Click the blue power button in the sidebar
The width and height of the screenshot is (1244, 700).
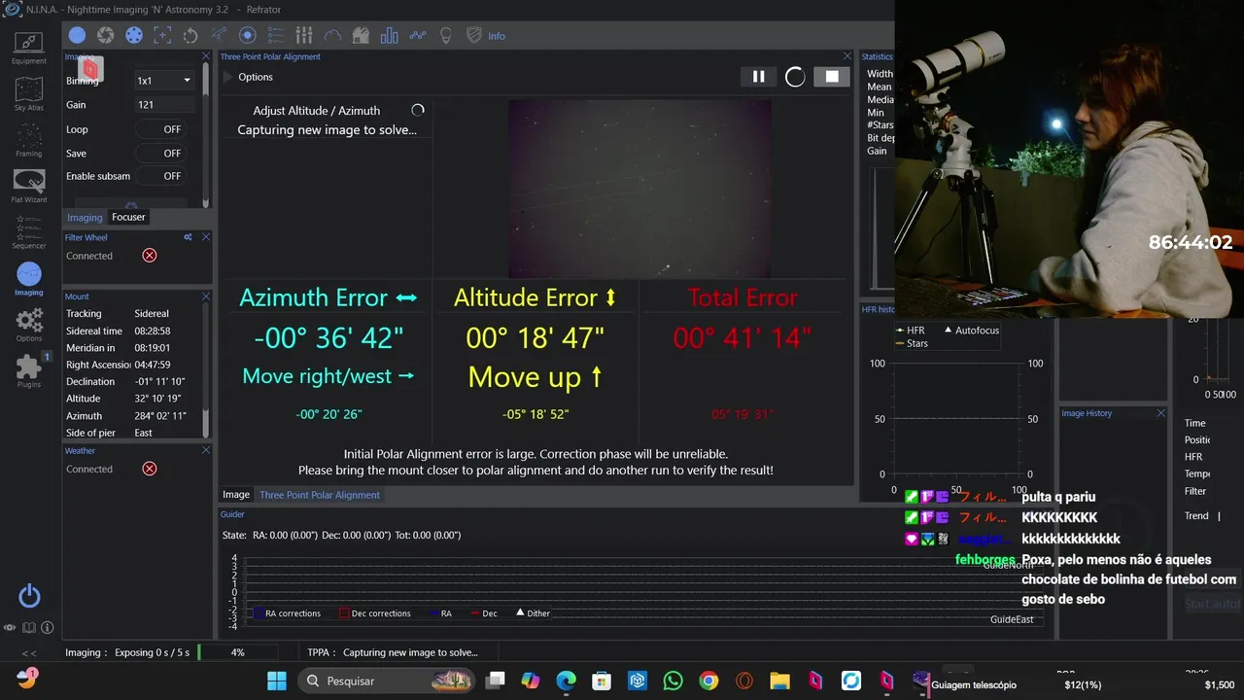click(29, 596)
